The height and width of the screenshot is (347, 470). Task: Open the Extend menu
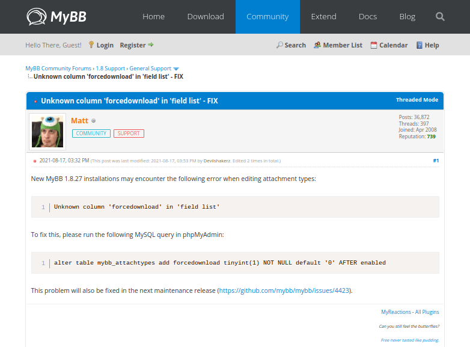[x=324, y=16]
